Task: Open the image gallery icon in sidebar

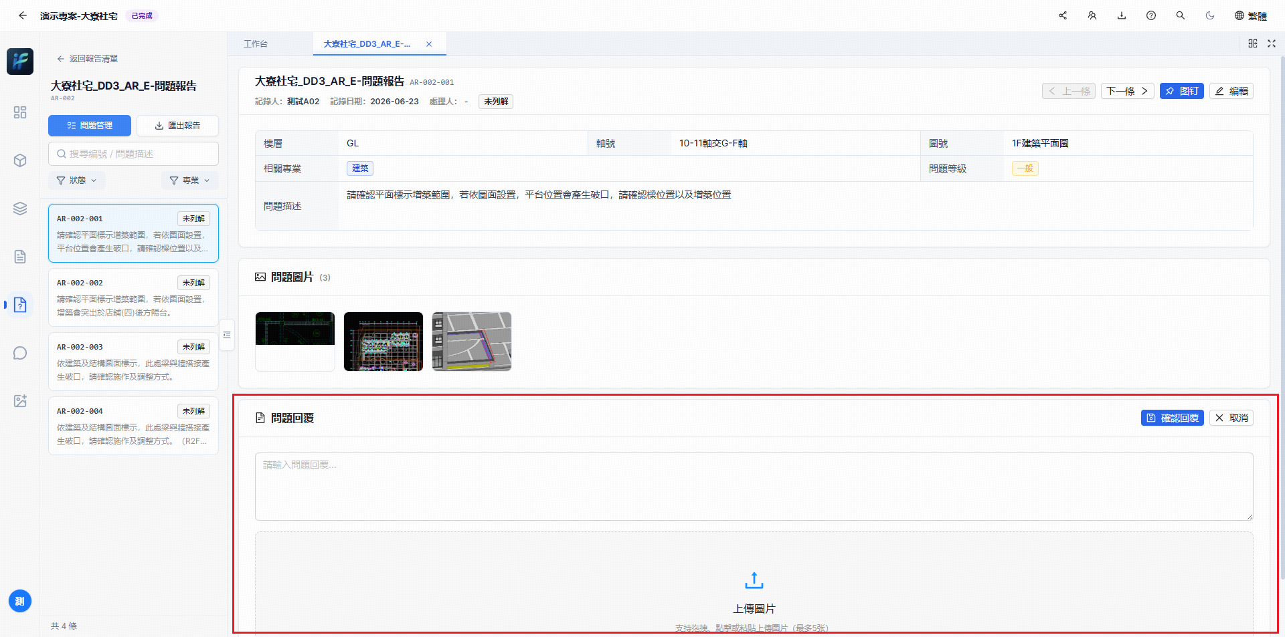Action: [x=20, y=401]
